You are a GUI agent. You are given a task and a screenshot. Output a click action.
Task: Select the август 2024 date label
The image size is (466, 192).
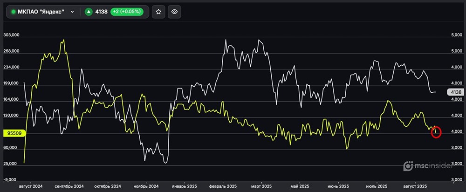(30, 185)
